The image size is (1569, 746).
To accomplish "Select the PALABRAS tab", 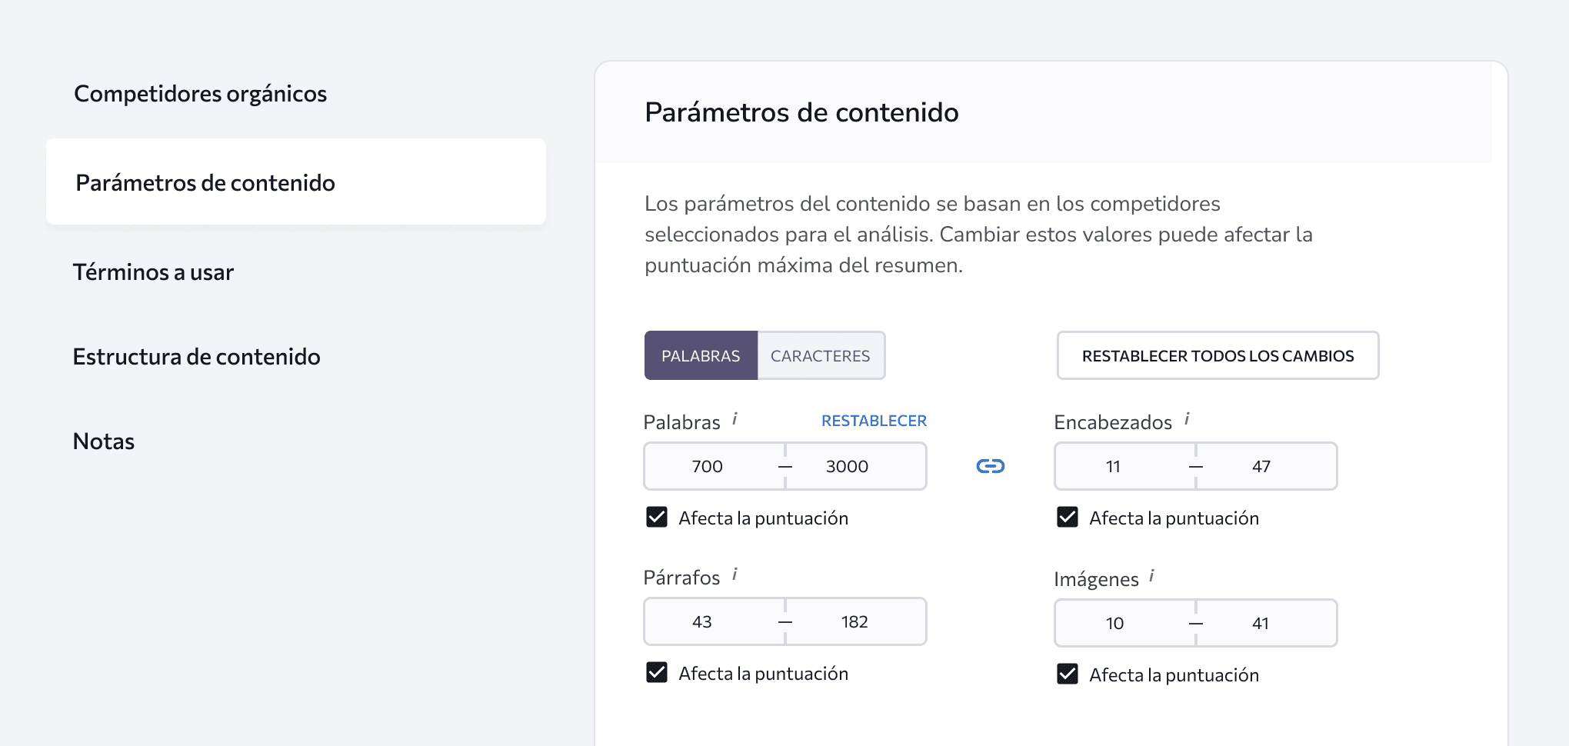I will [701, 355].
